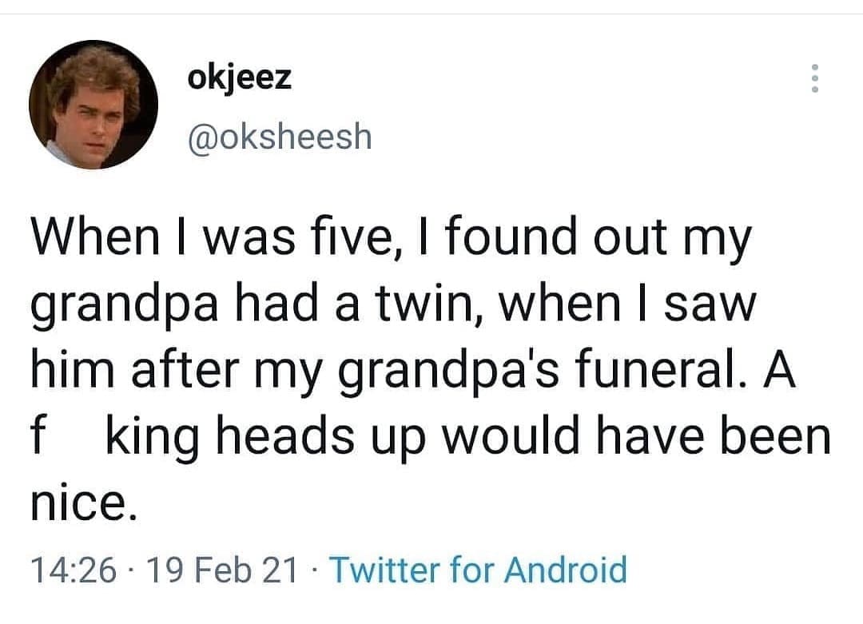Click the word 'him' in third line
The width and height of the screenshot is (863, 624).
(x=70, y=373)
